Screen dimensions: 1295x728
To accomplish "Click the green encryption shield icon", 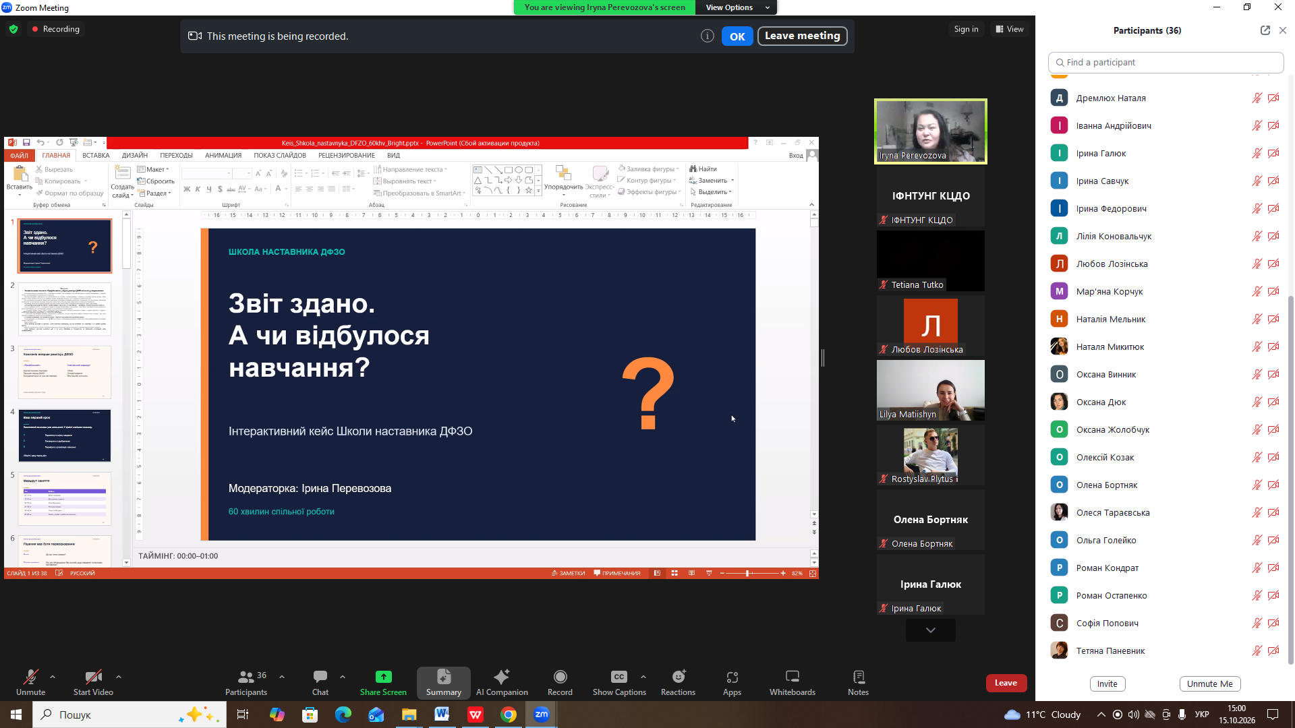I will coord(13,29).
